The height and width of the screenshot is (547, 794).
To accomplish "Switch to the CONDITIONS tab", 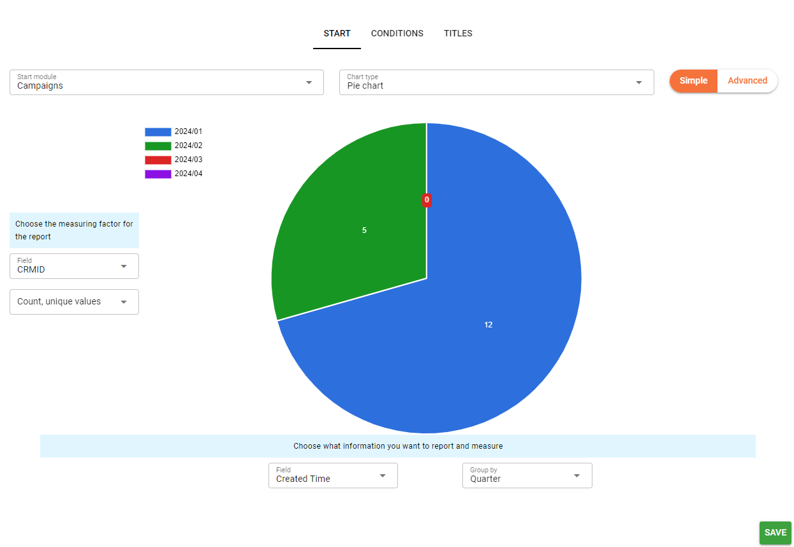I will tap(397, 33).
